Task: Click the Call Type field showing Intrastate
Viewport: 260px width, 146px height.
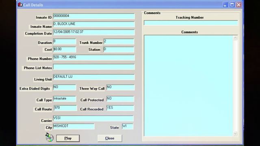Action: tap(64, 99)
